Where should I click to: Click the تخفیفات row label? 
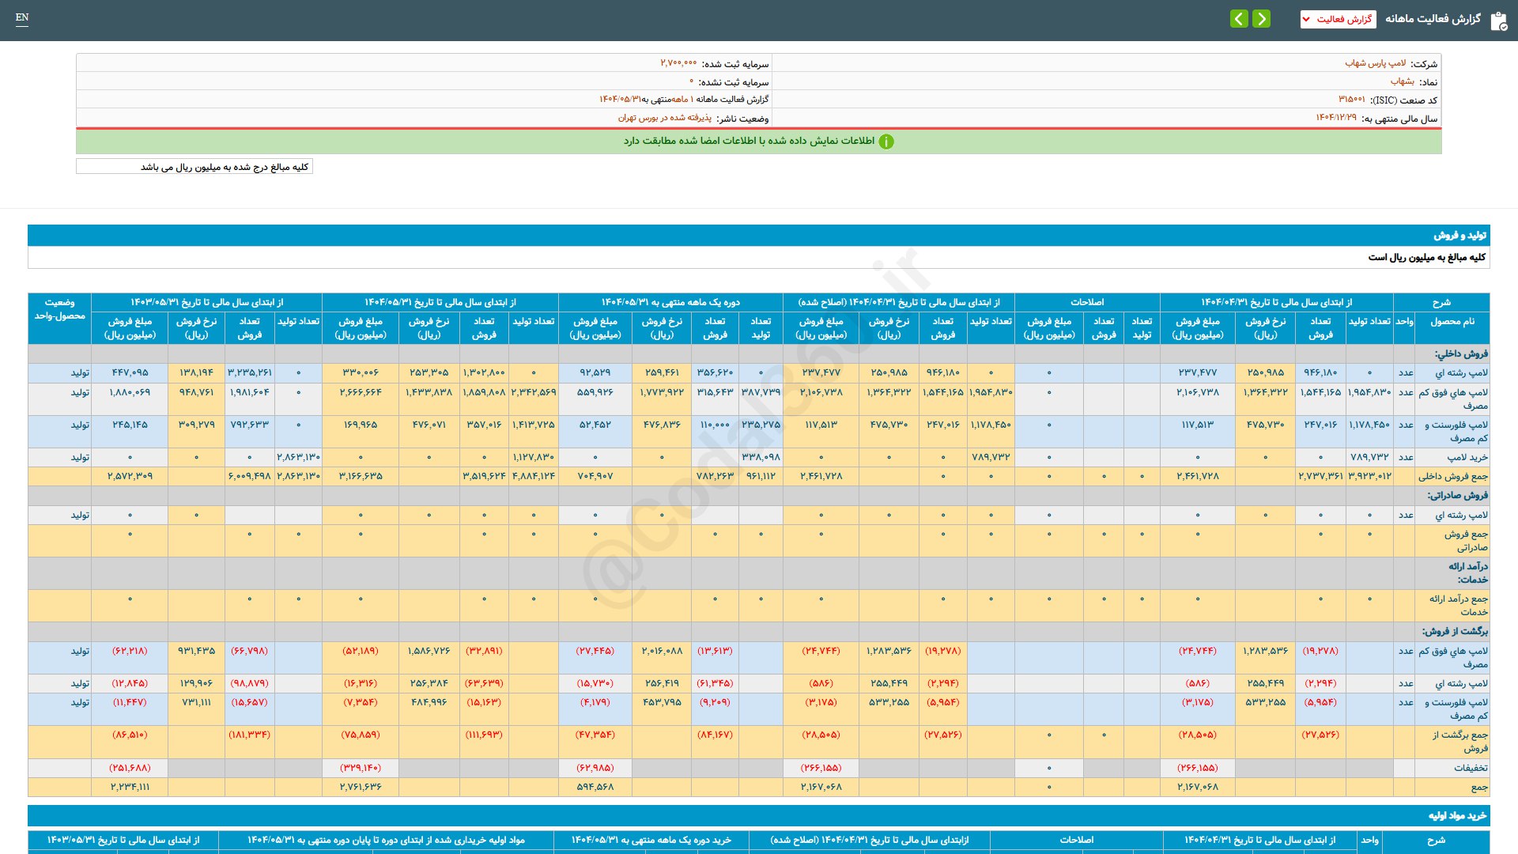(x=1471, y=768)
